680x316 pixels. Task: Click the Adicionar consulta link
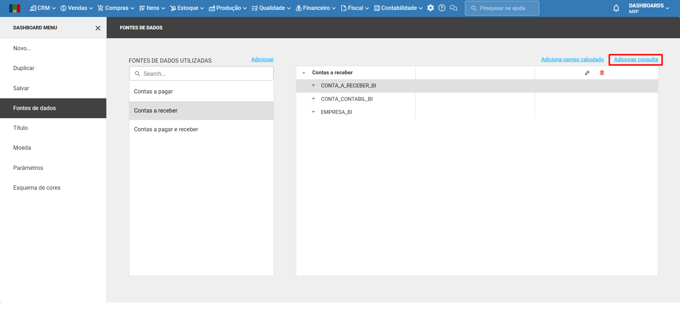point(636,59)
